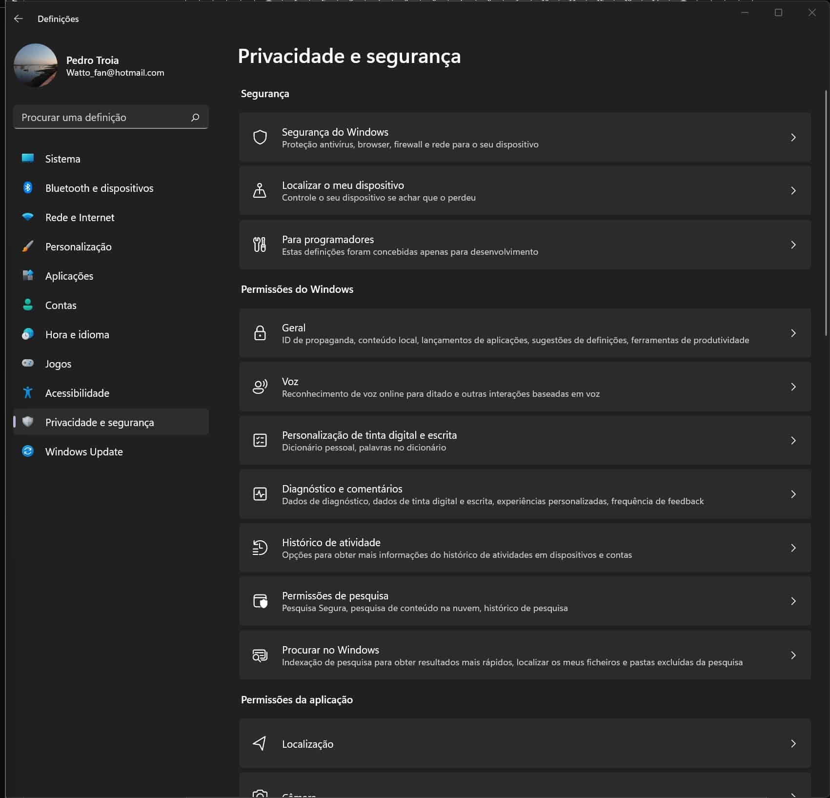The image size is (830, 798).
Task: Click the padlock icon beside Geral
Action: pos(260,333)
